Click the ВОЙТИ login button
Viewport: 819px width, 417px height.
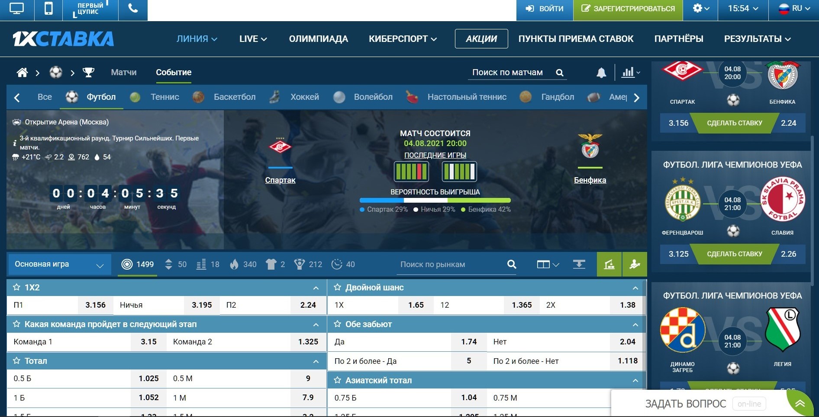(545, 9)
